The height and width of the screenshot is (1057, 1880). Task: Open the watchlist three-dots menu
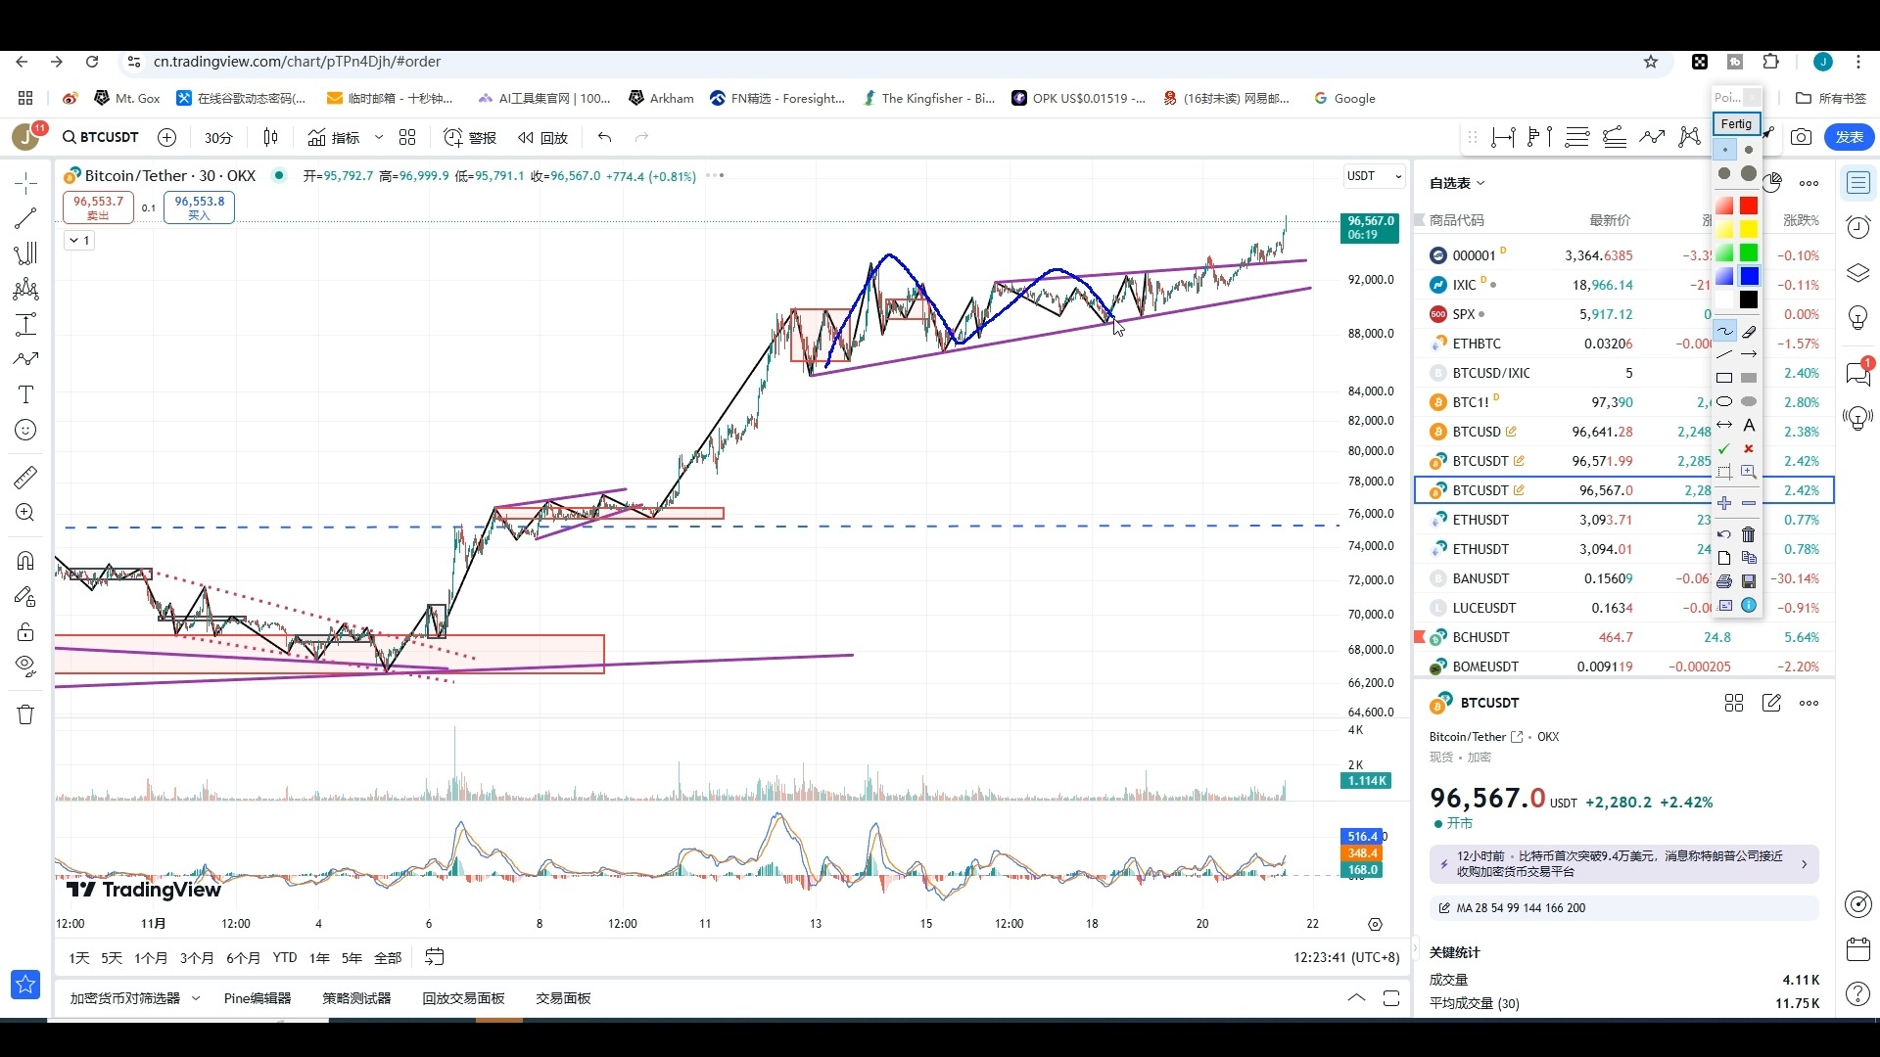pyautogui.click(x=1809, y=183)
